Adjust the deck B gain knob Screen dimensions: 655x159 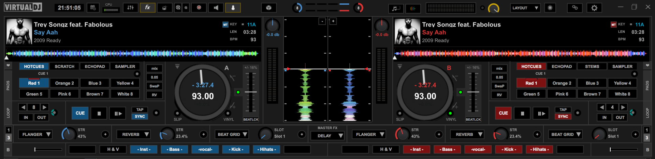[x=382, y=25]
